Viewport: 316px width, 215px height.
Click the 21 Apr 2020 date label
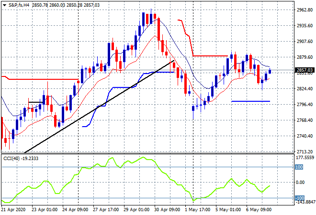tap(13, 210)
